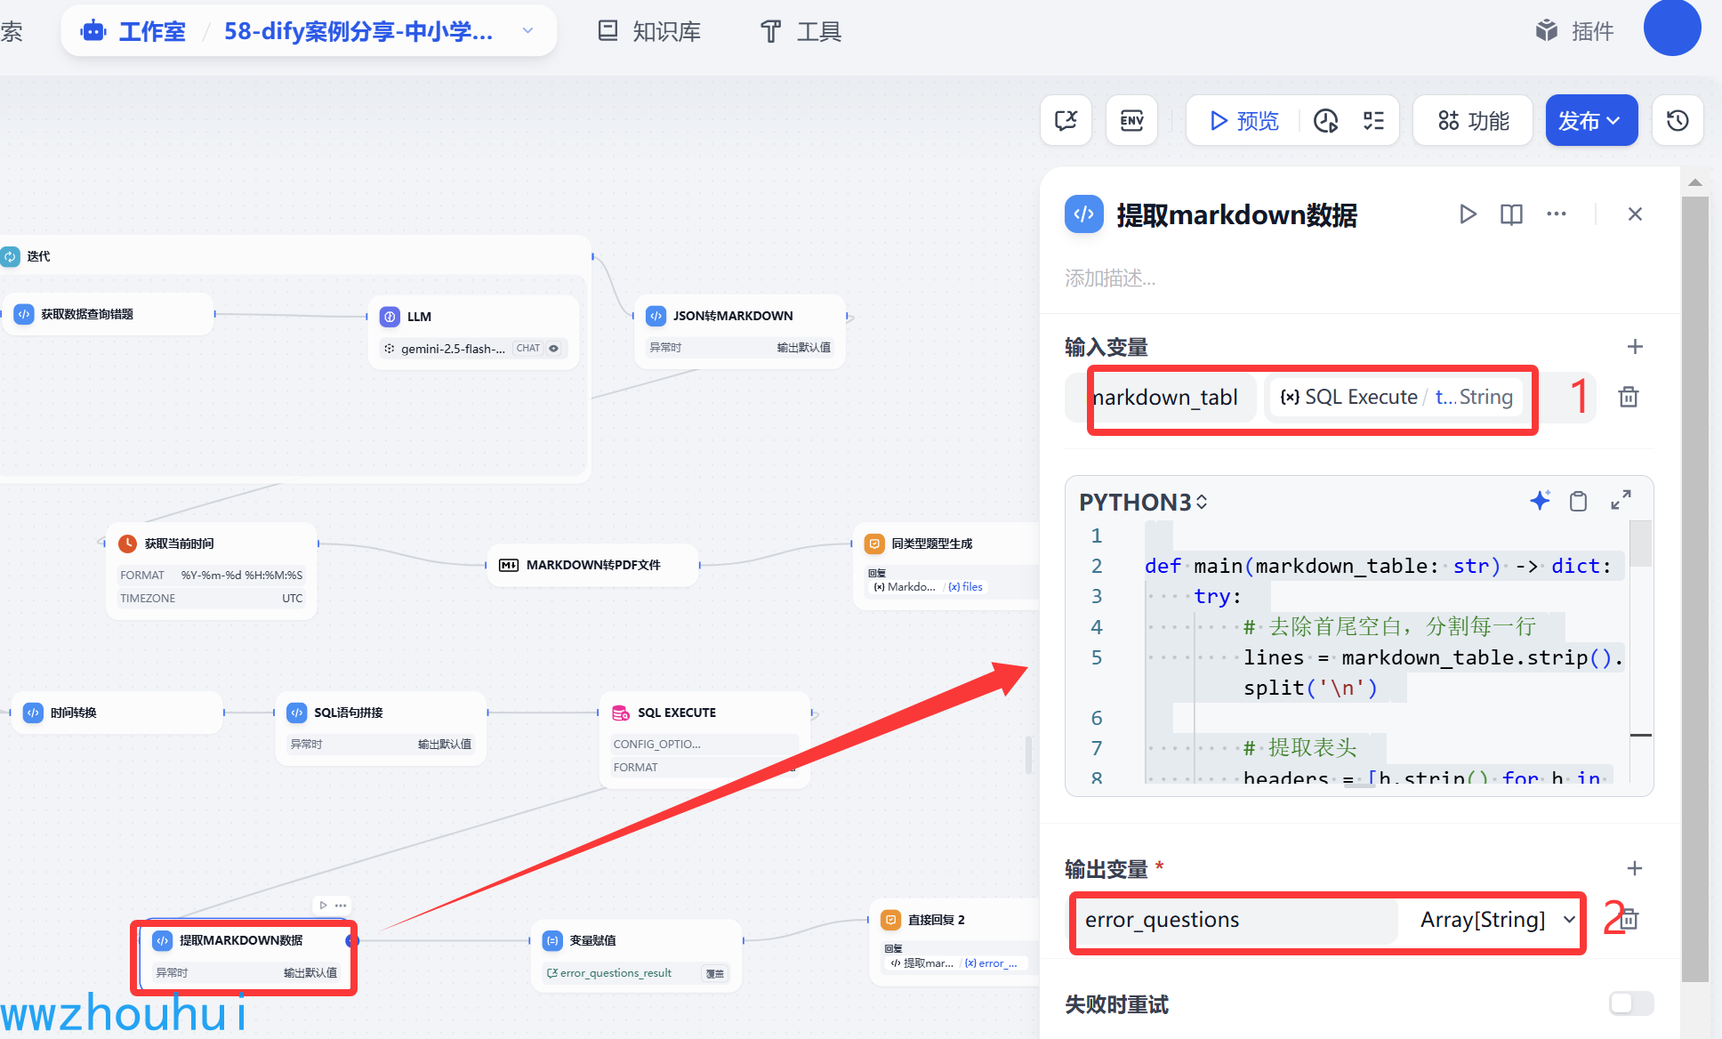Screen dimensions: 1722x1039
Task: Open the version history clock icon
Action: click(1678, 120)
